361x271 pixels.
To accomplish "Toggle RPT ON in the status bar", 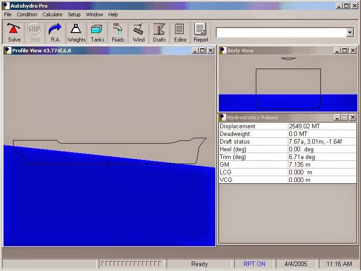I will 254,264.
